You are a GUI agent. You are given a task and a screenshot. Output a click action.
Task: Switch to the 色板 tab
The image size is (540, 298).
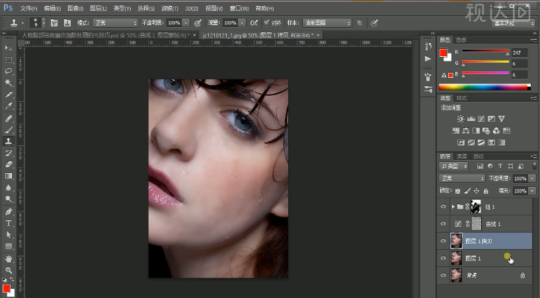[x=461, y=40]
